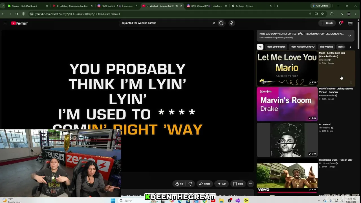Close the Settings - System tab

pyautogui.click(x=271, y=6)
